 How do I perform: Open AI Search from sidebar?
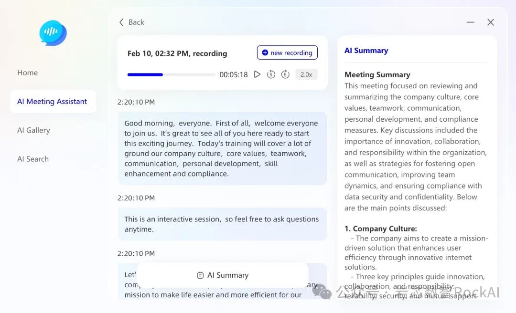33,159
